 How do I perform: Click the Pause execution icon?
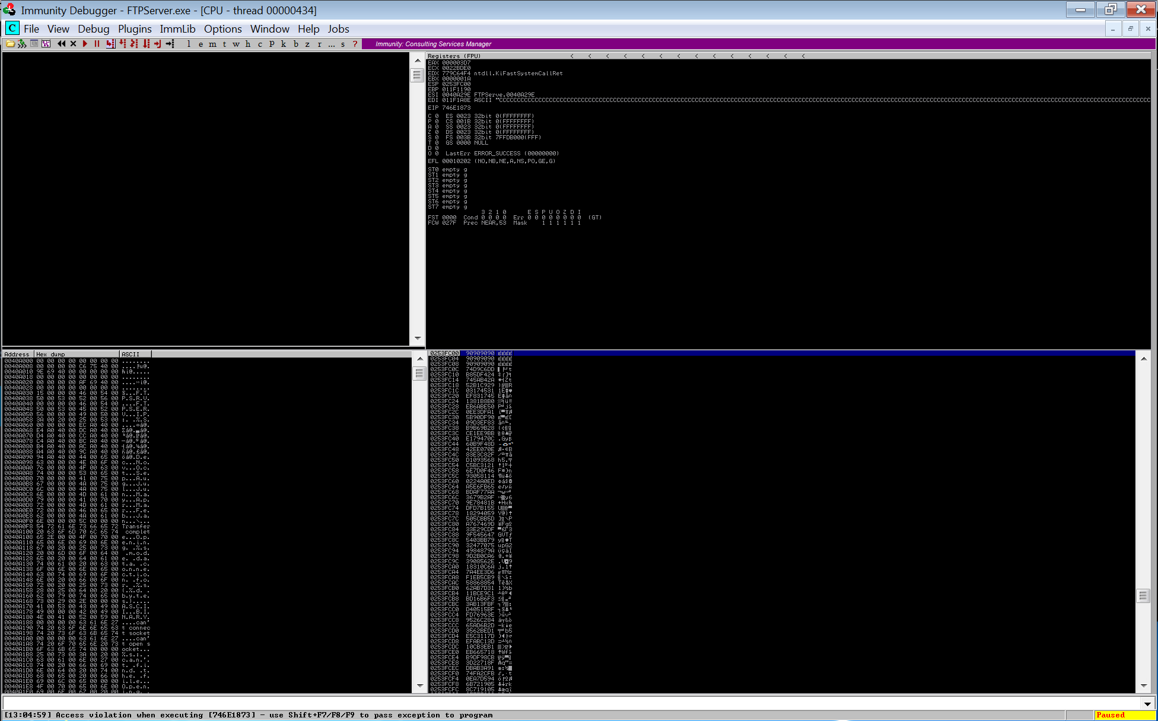click(97, 44)
